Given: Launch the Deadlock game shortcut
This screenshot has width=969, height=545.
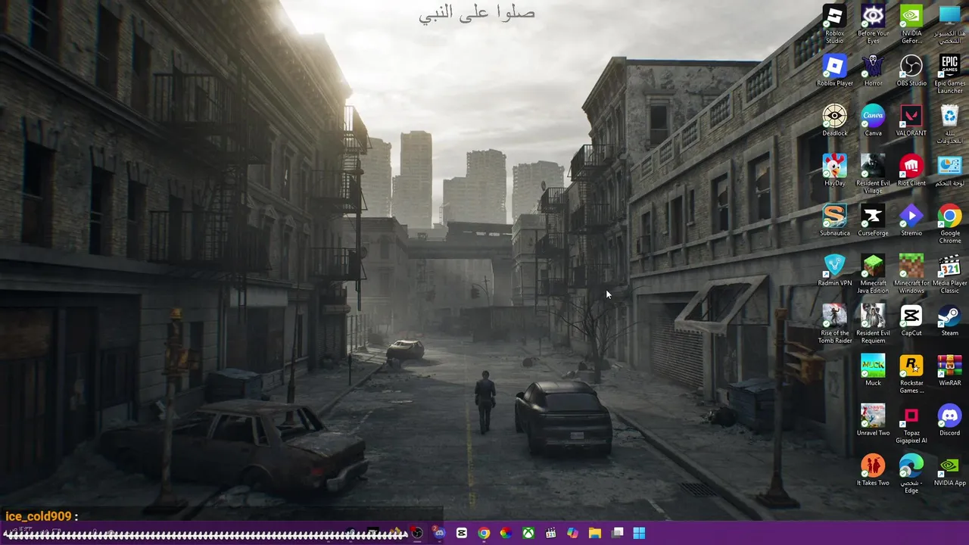Looking at the screenshot, I should coord(834,120).
